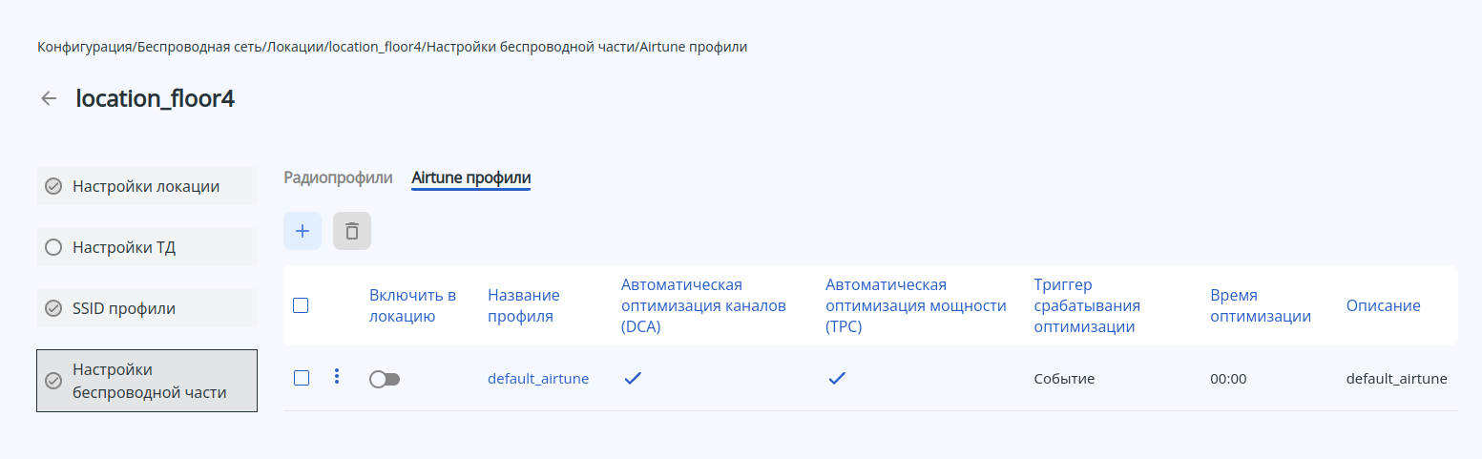Sort by Название профиля column header
The image size is (1482, 459).
(523, 305)
